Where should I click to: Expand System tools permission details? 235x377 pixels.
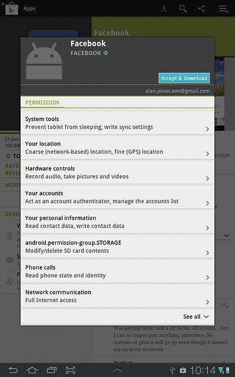click(x=117, y=123)
